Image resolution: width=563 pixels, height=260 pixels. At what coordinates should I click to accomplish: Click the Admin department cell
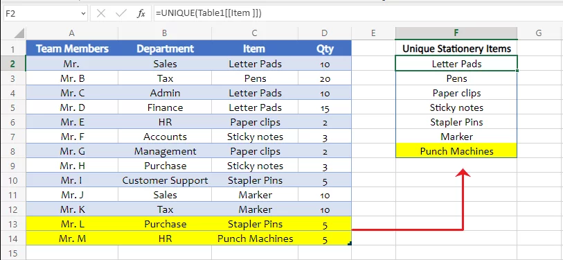(x=165, y=93)
